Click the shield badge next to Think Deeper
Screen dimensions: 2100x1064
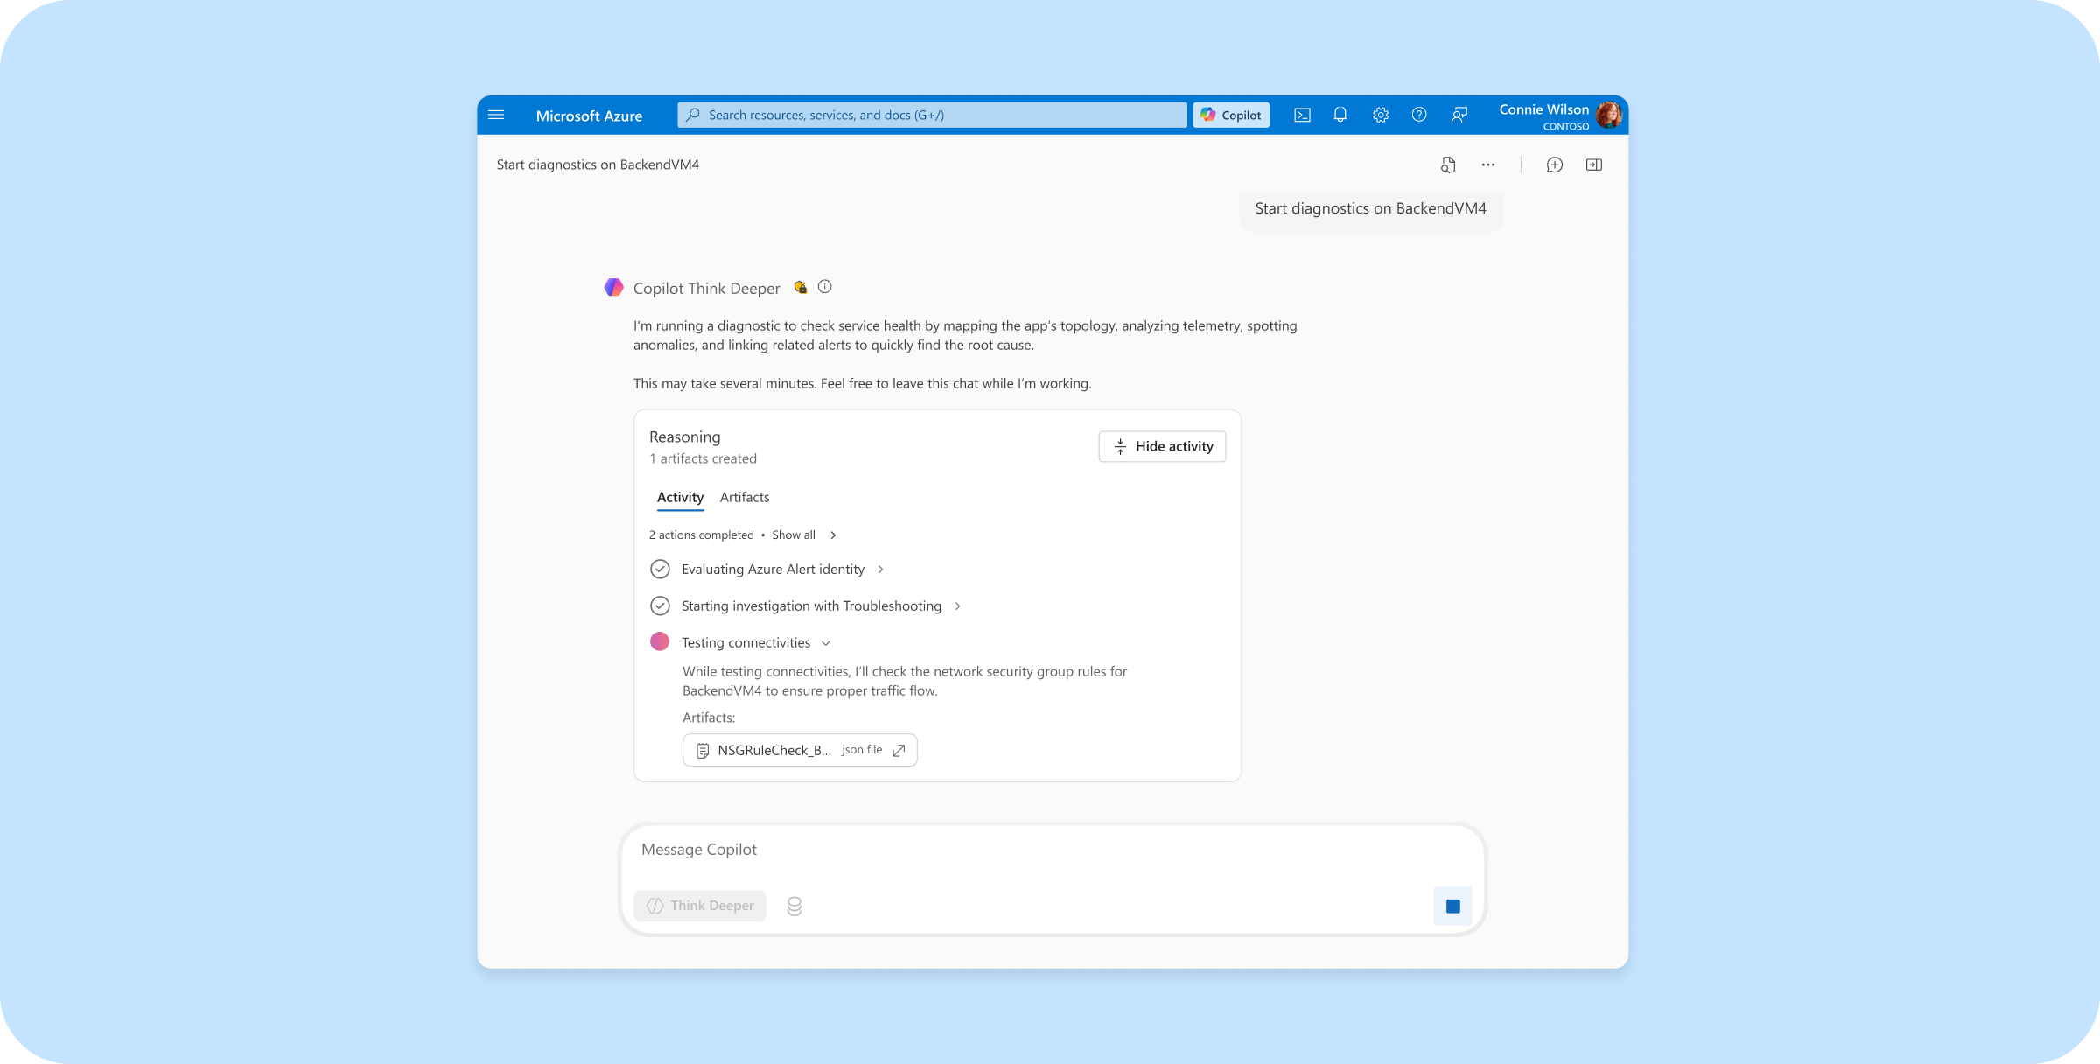(x=800, y=287)
